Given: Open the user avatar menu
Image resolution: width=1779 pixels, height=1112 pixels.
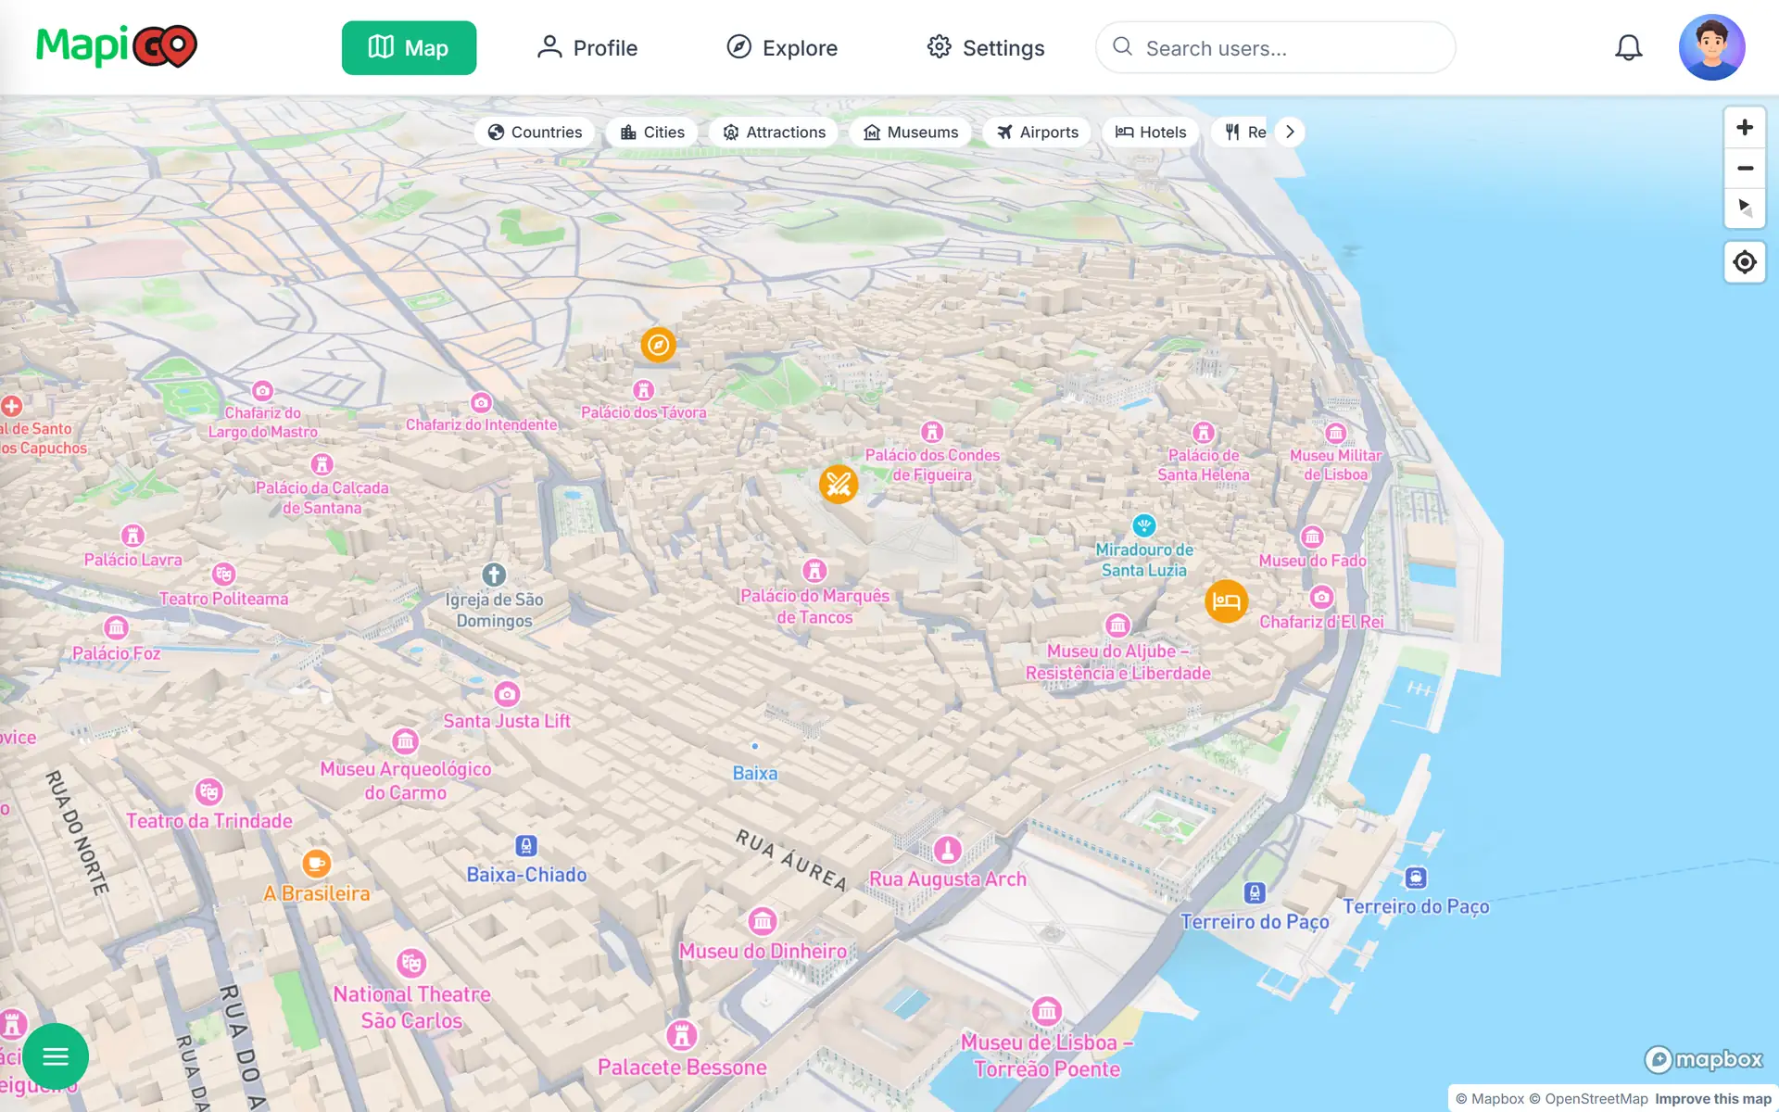Looking at the screenshot, I should [1711, 47].
